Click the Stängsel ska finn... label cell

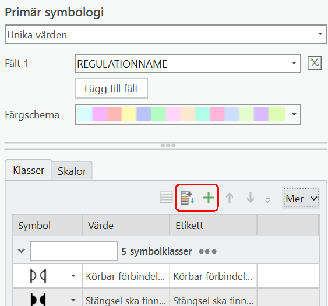(213, 297)
